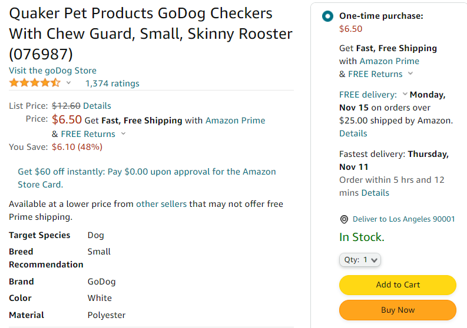Open the Qty quantity dropdown
The height and width of the screenshot is (328, 467).
click(x=360, y=259)
